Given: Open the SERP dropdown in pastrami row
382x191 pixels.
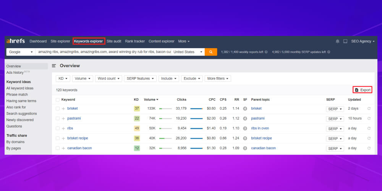Looking at the screenshot, I should (x=335, y=119).
